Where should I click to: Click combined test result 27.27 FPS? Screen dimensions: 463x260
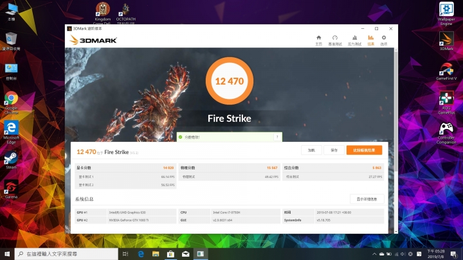click(376, 177)
